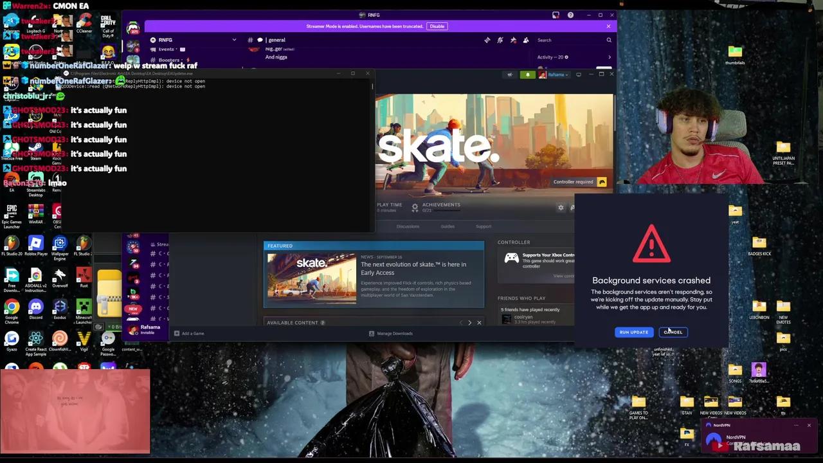
Task: Click the Rafsama user panel in Discord
Action: pyautogui.click(x=145, y=329)
